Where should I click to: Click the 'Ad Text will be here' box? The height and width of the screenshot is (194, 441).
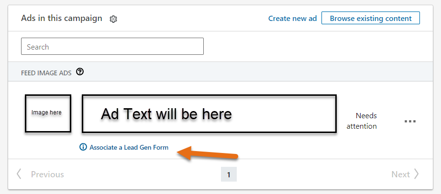pyautogui.click(x=209, y=114)
